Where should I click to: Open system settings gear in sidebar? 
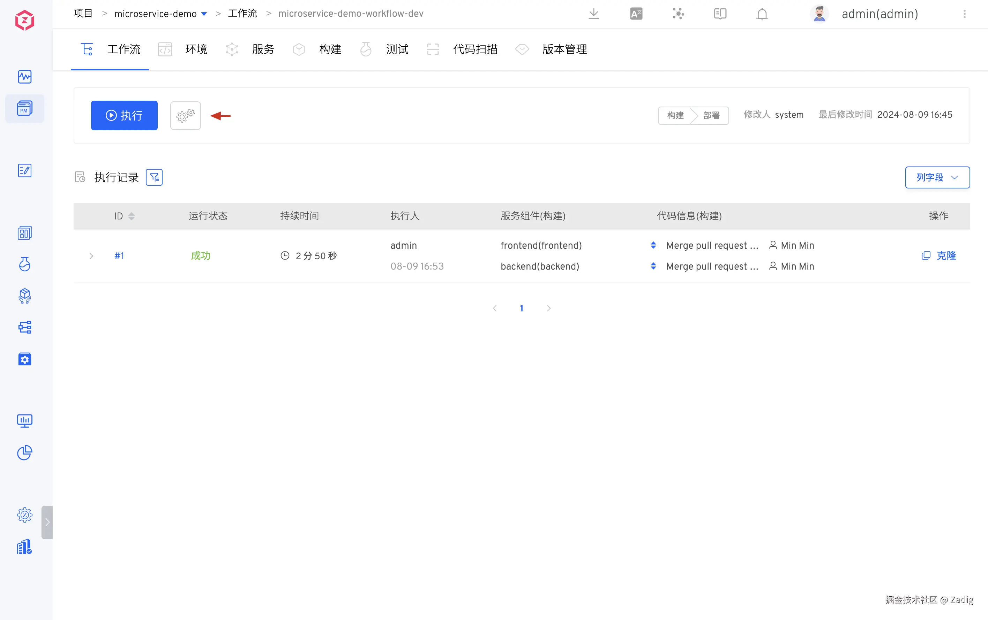[25, 515]
